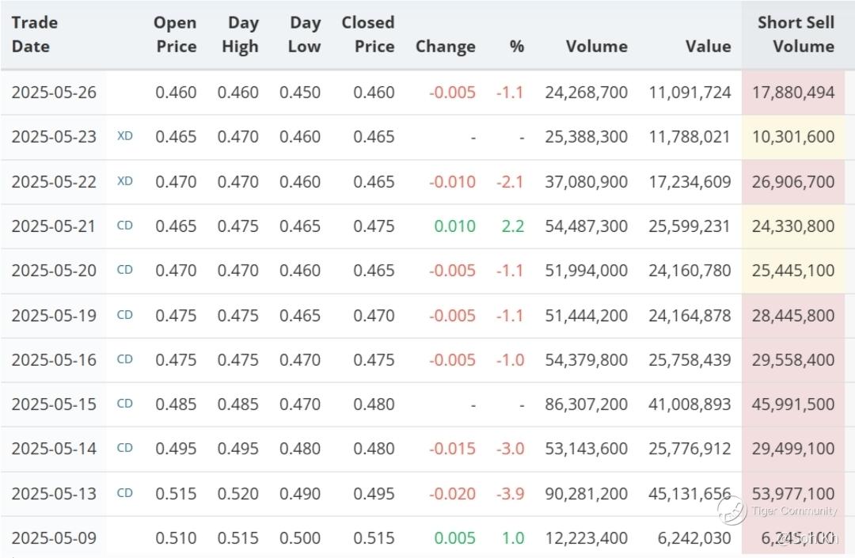Click the CD badge on the 2025-05-16 row
The width and height of the screenshot is (855, 558).
[125, 359]
